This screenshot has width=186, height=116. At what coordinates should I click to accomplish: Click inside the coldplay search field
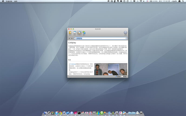(x=101, y=38)
